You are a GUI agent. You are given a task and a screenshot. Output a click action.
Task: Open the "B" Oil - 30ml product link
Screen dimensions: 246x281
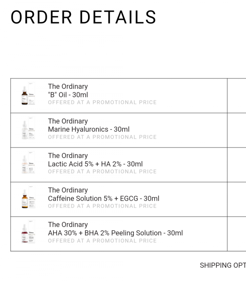[68, 95]
